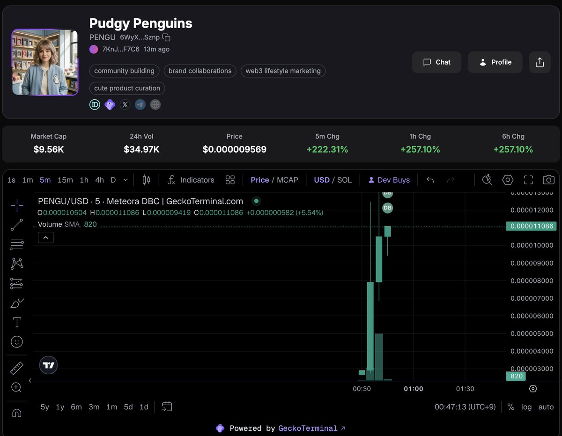Image resolution: width=562 pixels, height=436 pixels.
Task: Open the Chat button
Action: coord(436,62)
